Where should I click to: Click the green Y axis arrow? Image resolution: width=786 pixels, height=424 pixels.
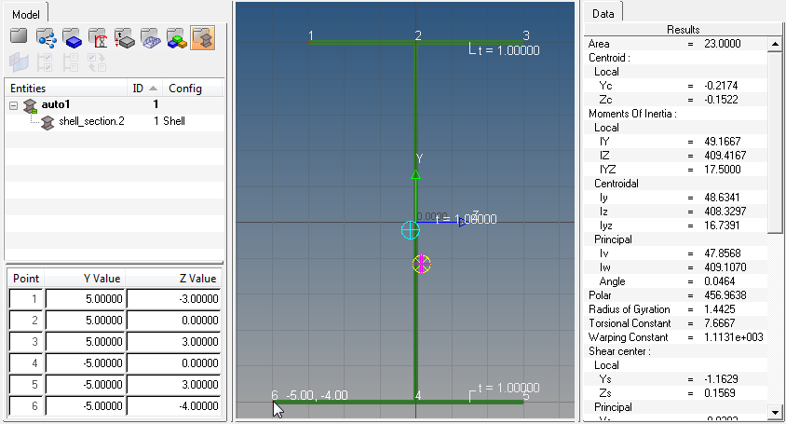[415, 174]
